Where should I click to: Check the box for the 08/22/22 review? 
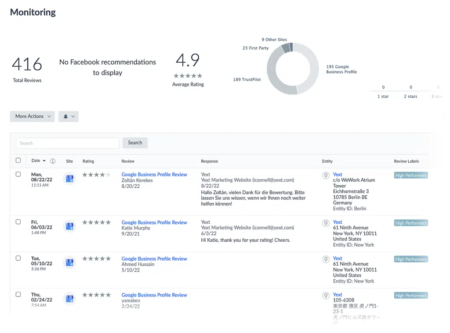(x=18, y=174)
